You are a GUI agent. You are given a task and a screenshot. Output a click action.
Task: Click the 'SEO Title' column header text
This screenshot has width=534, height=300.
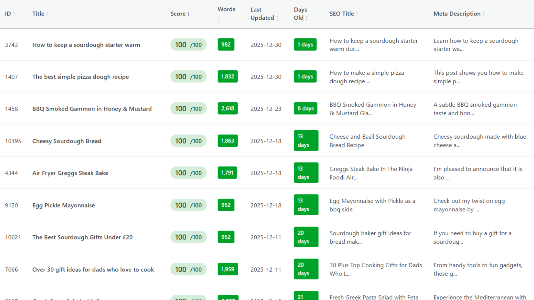point(342,14)
